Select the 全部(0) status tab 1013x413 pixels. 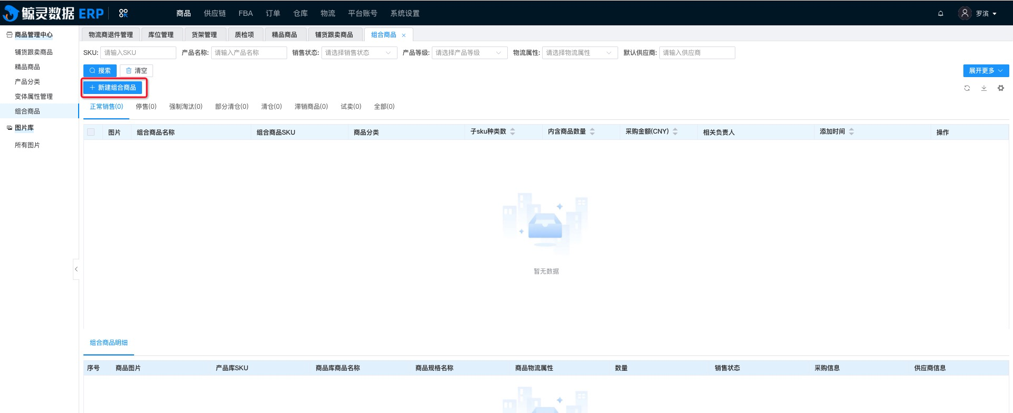384,107
